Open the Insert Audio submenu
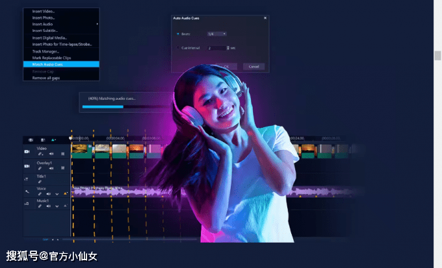 point(61,24)
